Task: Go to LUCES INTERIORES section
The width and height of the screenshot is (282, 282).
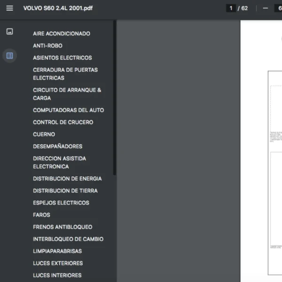Action: (x=57, y=275)
